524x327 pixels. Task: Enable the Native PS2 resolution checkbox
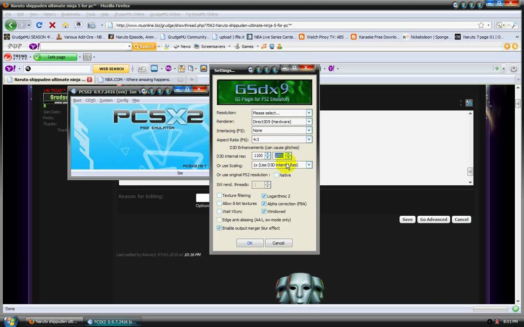tap(277, 175)
